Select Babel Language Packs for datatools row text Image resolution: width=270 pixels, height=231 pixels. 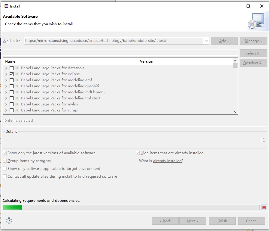tap(53, 68)
